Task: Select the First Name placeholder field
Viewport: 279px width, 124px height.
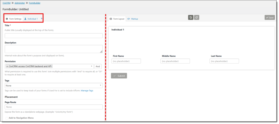Action: tap(126, 61)
